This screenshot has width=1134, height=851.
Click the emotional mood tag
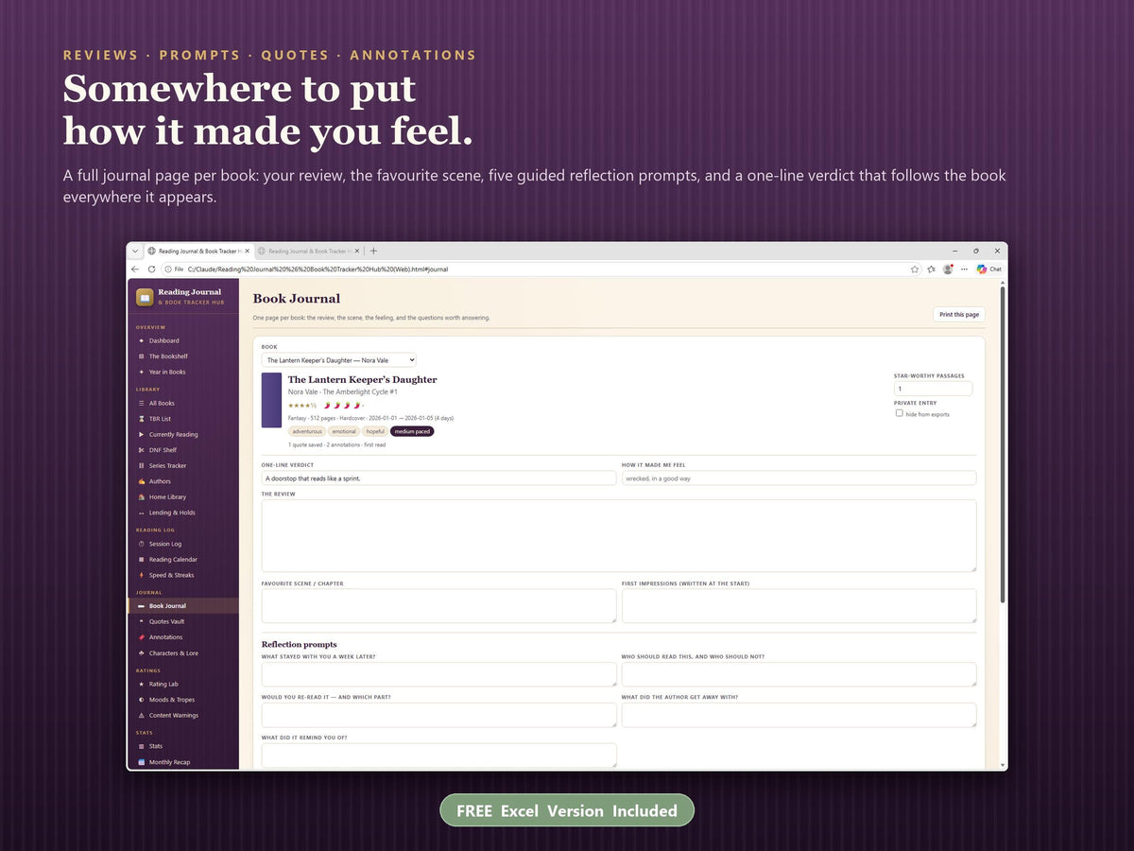tap(344, 431)
